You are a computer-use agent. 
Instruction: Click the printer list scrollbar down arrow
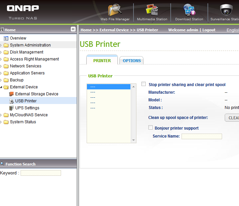(134, 140)
